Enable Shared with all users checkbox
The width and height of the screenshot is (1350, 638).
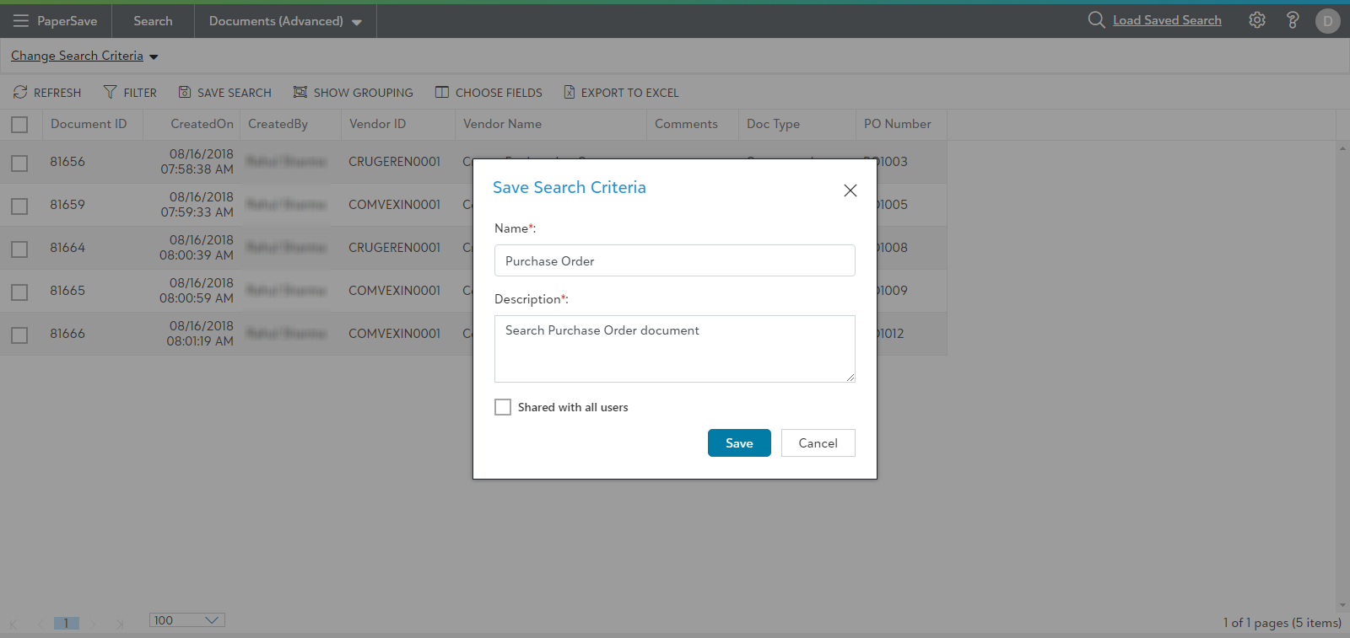coord(503,407)
